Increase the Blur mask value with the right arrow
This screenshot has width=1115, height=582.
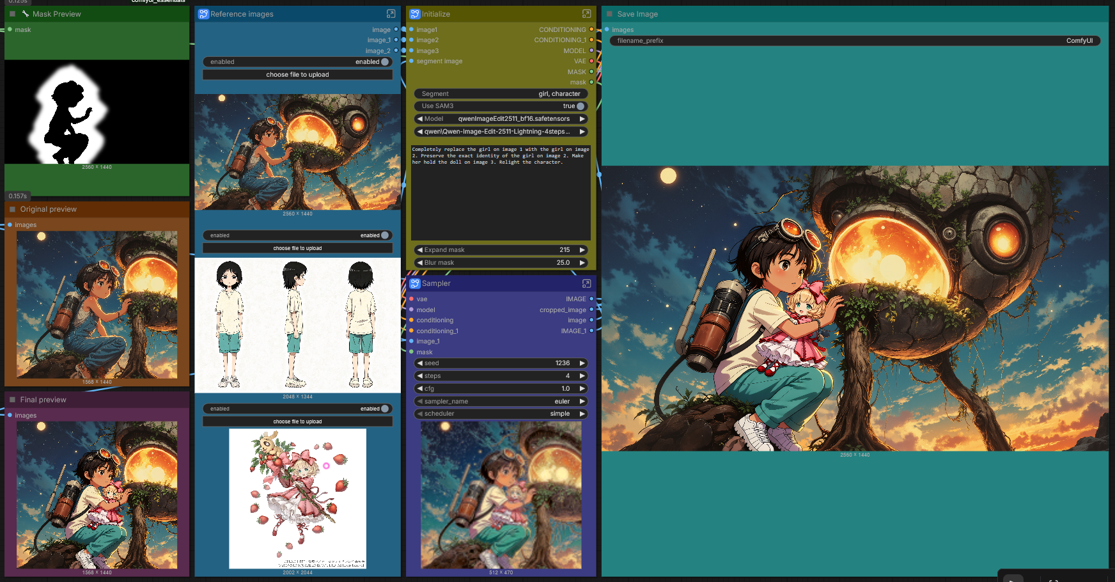[x=582, y=263]
